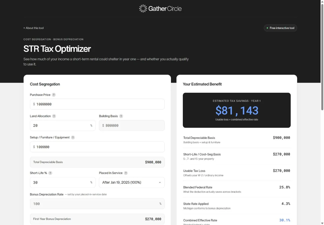This screenshot has height=225, width=324.
Task: Click the $270,000 Usable Tax Loss value
Action: (x=281, y=171)
